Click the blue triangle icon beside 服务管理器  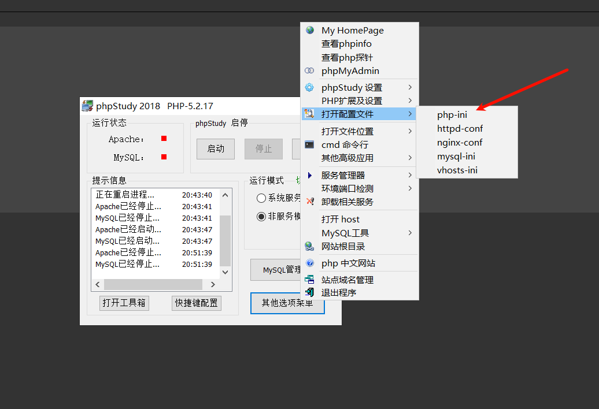point(310,175)
